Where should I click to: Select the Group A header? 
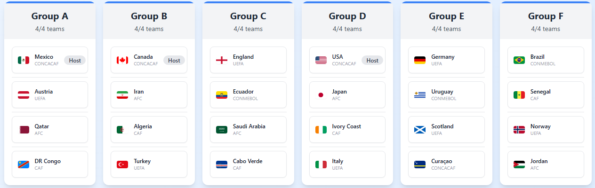pos(50,16)
